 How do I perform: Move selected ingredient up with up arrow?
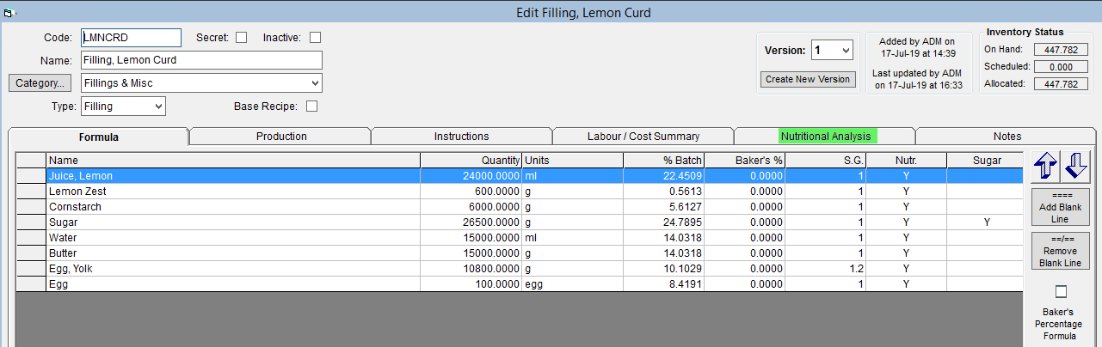point(1044,166)
